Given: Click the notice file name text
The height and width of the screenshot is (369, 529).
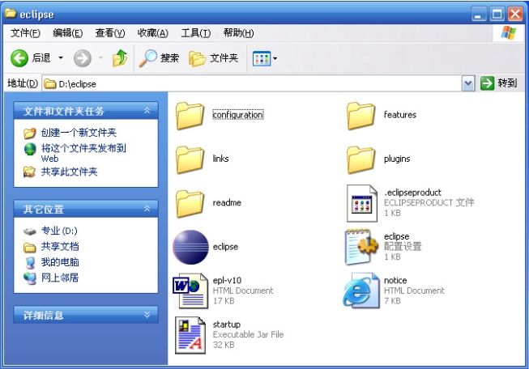Looking at the screenshot, I should click(x=395, y=280).
